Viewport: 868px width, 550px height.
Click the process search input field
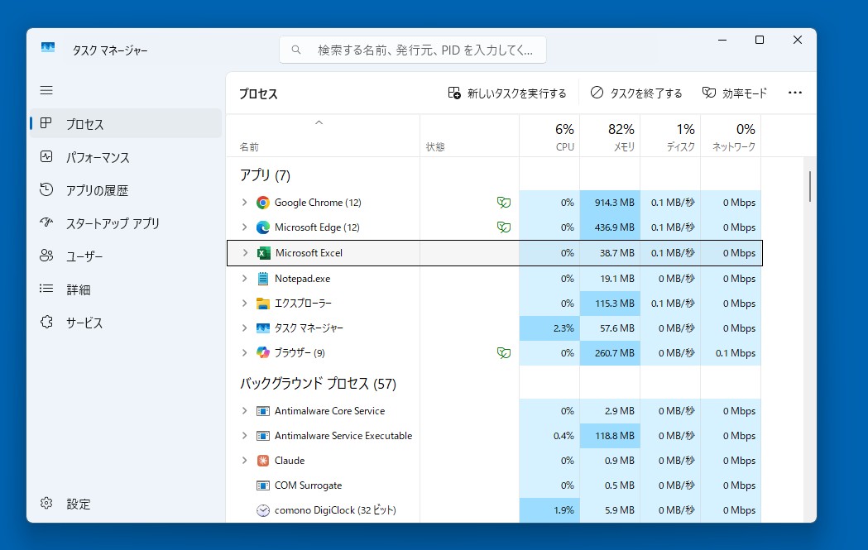413,50
